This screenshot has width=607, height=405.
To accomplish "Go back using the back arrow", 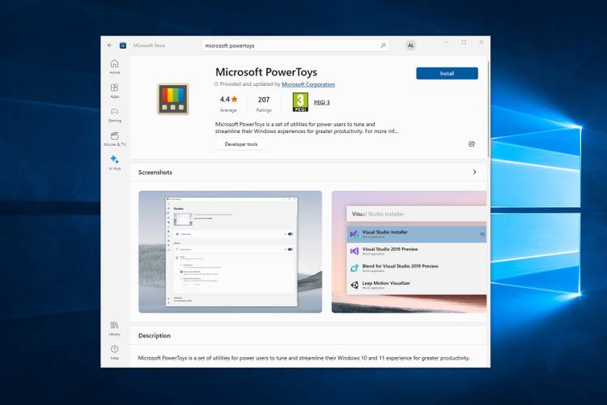I will pos(109,45).
